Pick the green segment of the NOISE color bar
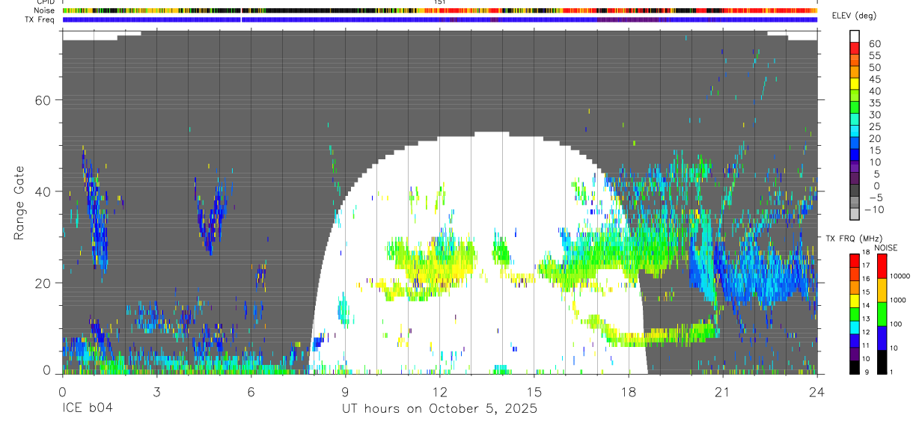This screenshot has width=919, height=424. coord(882,313)
